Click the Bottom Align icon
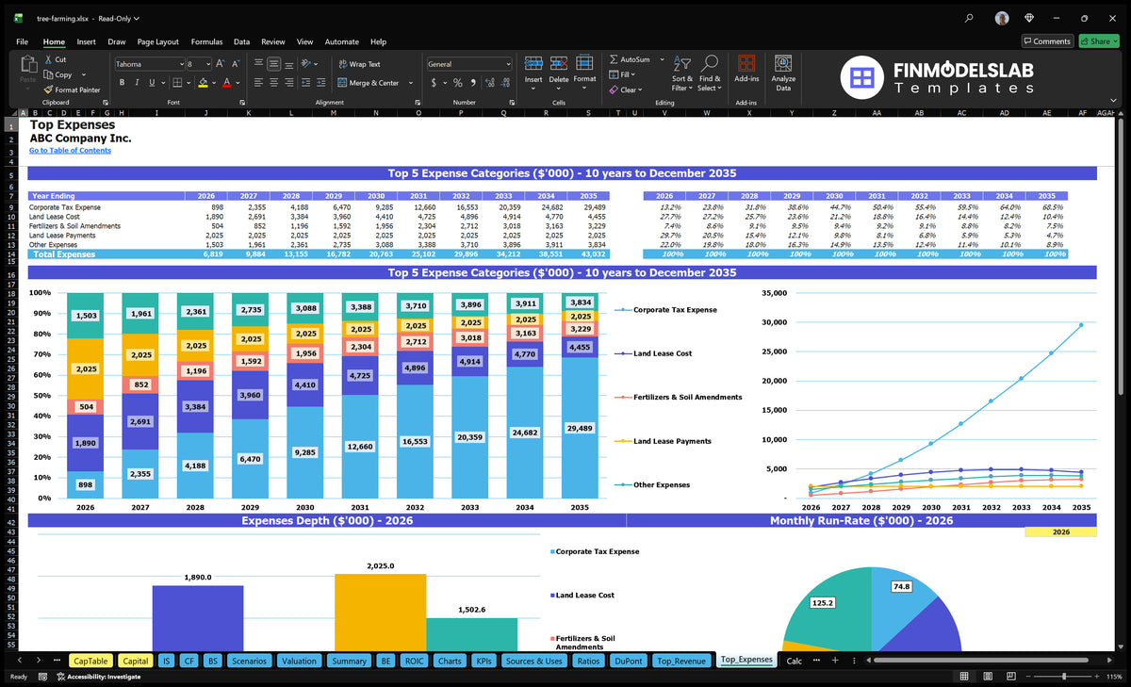Screen dimensions: 1131x687 coord(290,64)
